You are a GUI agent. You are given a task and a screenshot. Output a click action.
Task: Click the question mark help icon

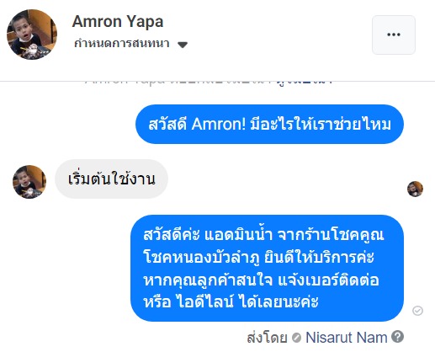[x=398, y=336]
